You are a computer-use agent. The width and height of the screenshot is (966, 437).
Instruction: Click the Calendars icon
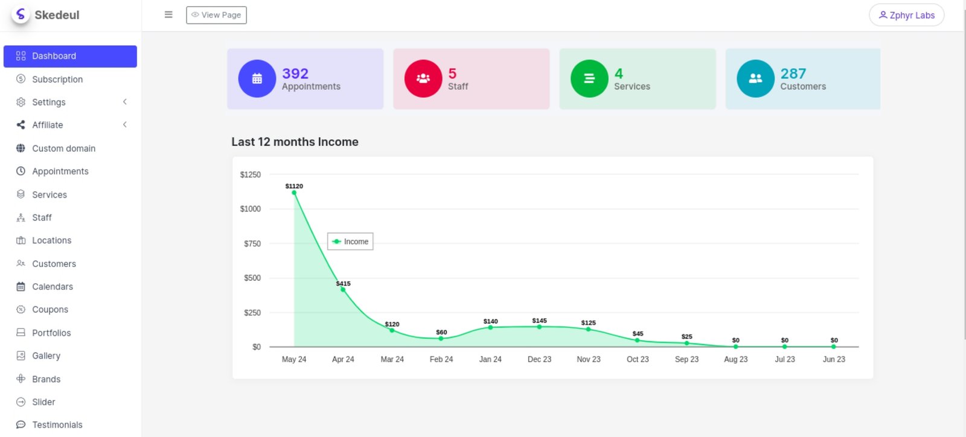tap(21, 286)
